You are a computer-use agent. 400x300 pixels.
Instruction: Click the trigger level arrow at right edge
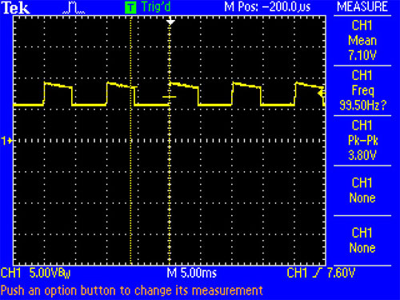pyautogui.click(x=321, y=94)
